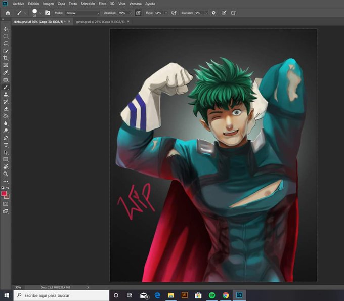Viewport: 344px width, 301px height.
Task: Open the Archivo menu
Action: [18, 4]
